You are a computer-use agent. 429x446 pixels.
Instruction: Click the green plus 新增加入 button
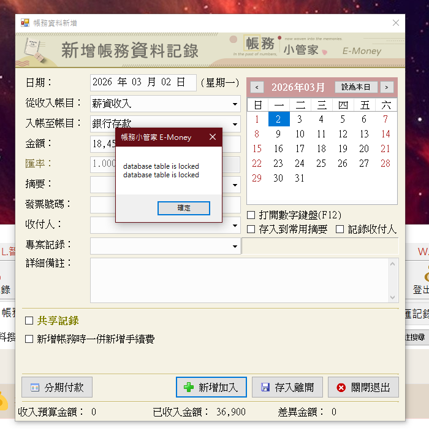click(211, 387)
